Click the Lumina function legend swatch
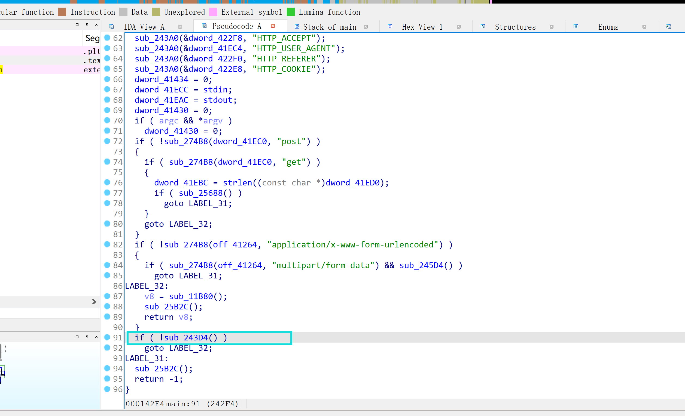 click(x=291, y=12)
